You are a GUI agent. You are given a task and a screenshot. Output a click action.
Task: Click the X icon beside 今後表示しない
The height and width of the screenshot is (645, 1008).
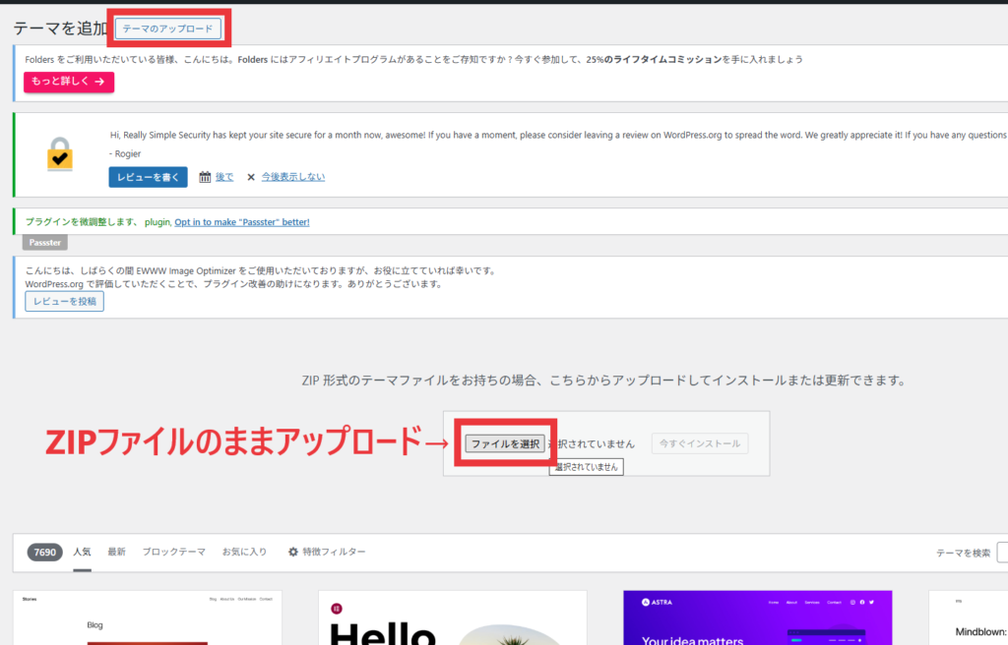point(251,177)
